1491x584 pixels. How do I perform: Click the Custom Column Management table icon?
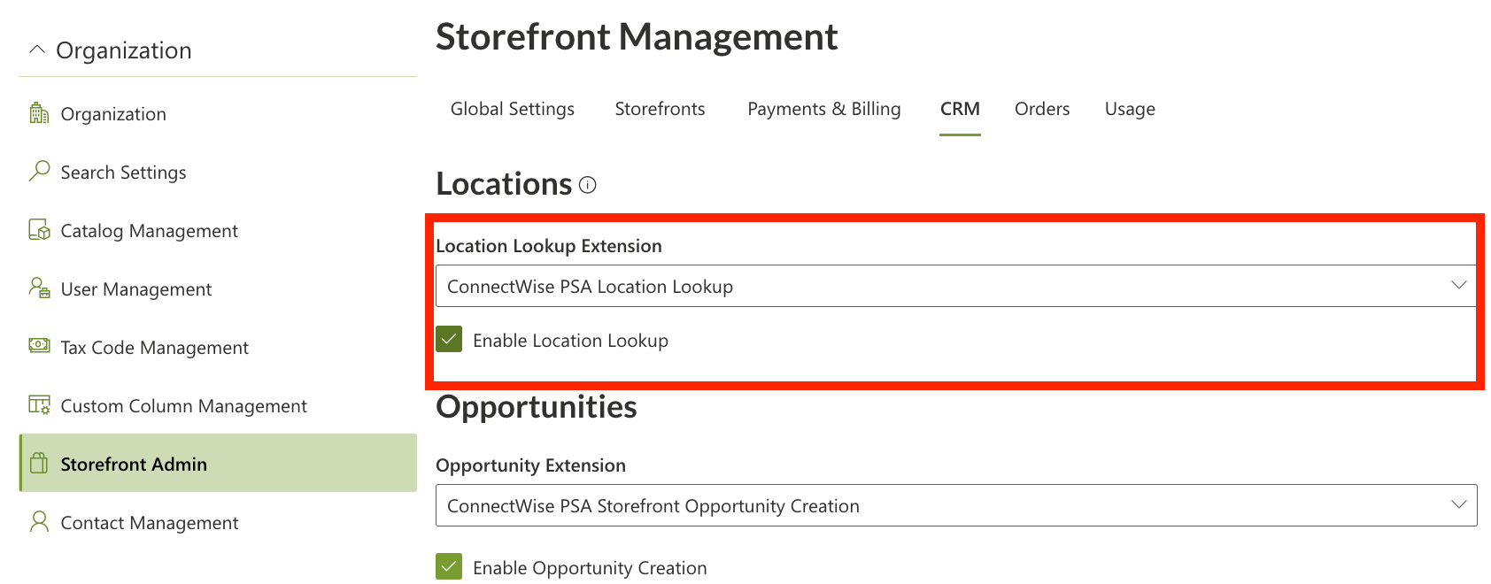pos(37,405)
